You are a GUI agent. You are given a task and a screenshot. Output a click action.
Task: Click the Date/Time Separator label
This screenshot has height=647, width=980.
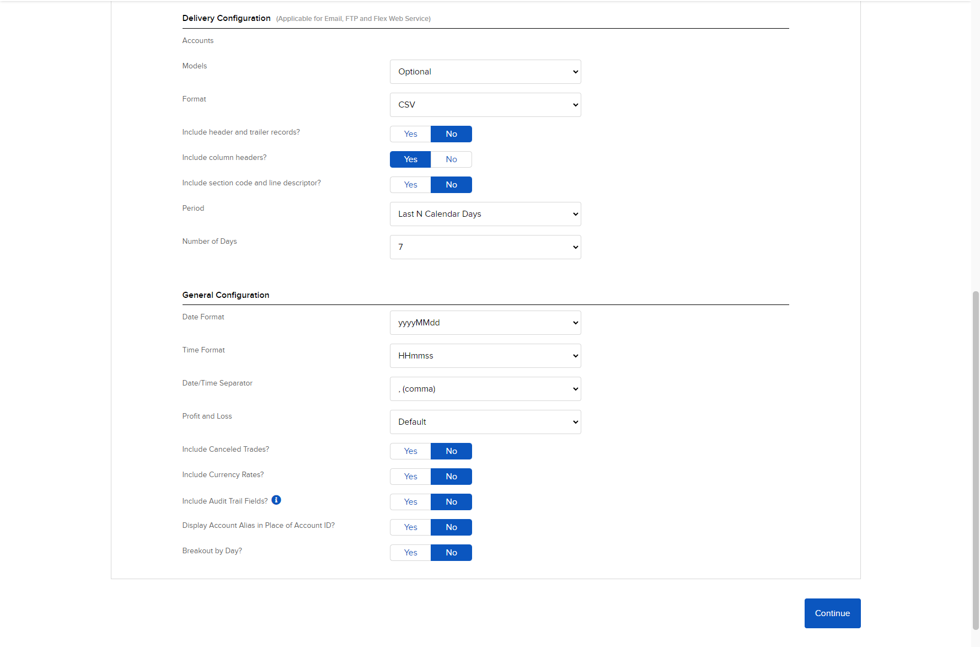[x=217, y=383]
